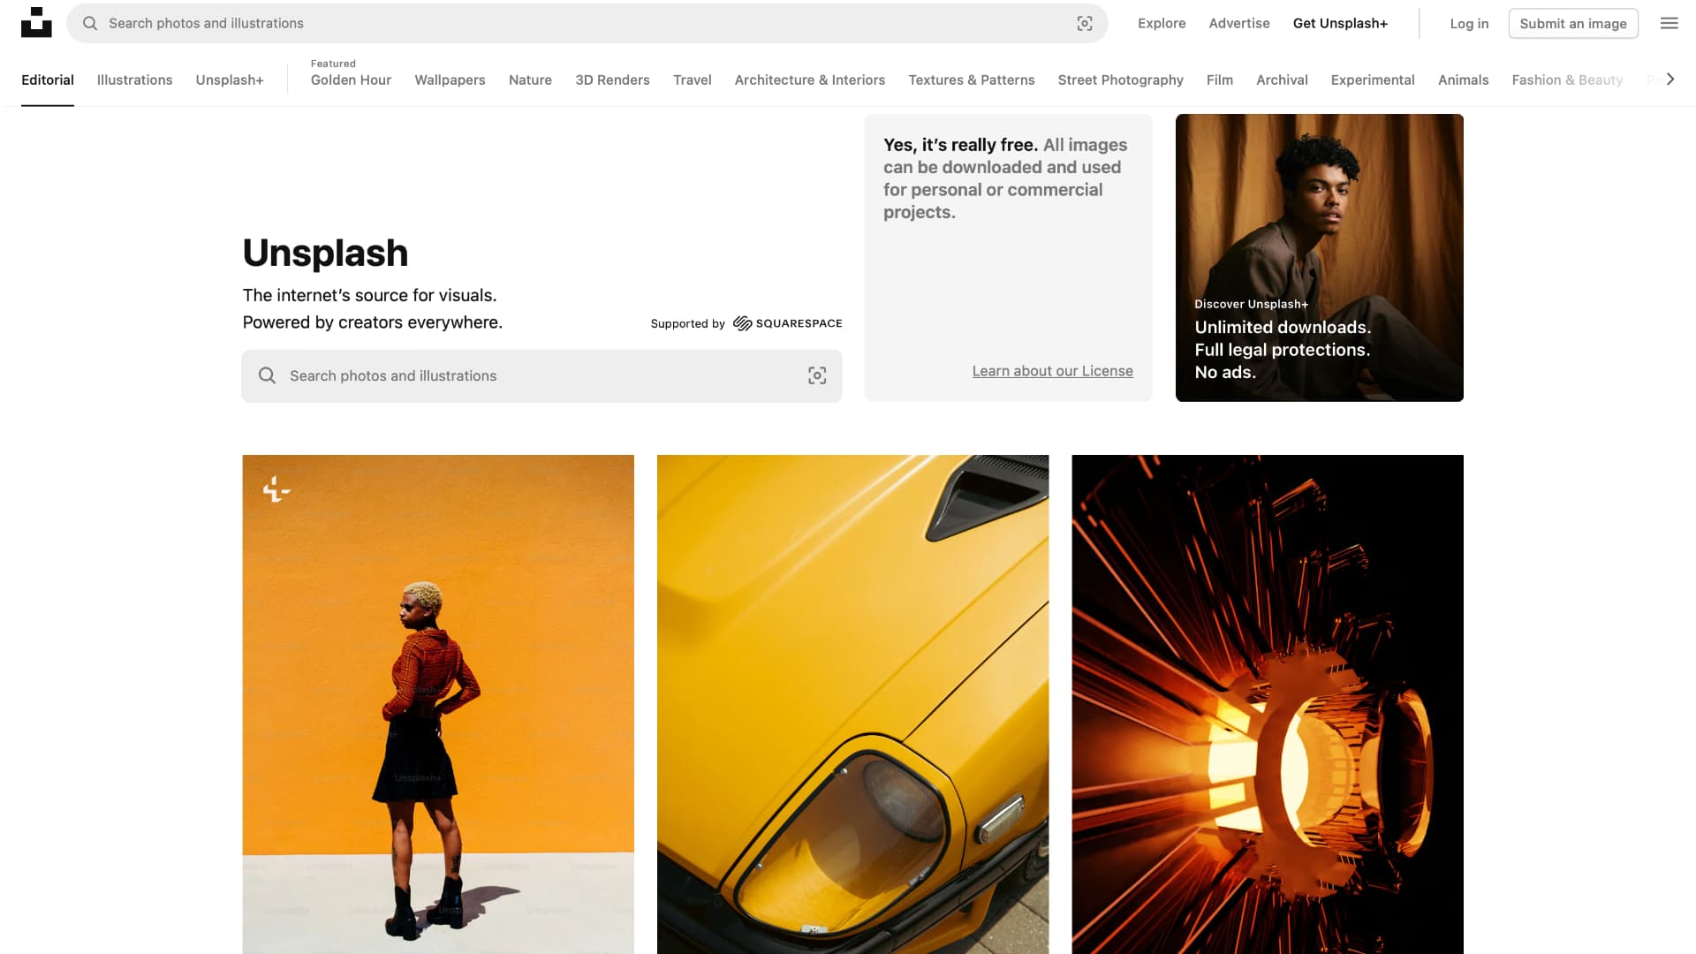Click the Get Unsplash+ link
Screen dimensions: 1696x954
[x=1340, y=24]
